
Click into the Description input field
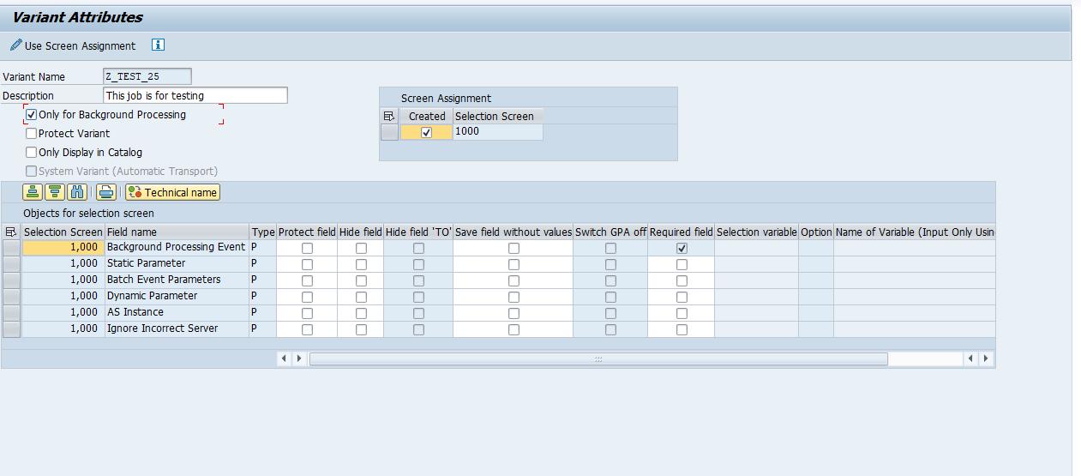(195, 96)
